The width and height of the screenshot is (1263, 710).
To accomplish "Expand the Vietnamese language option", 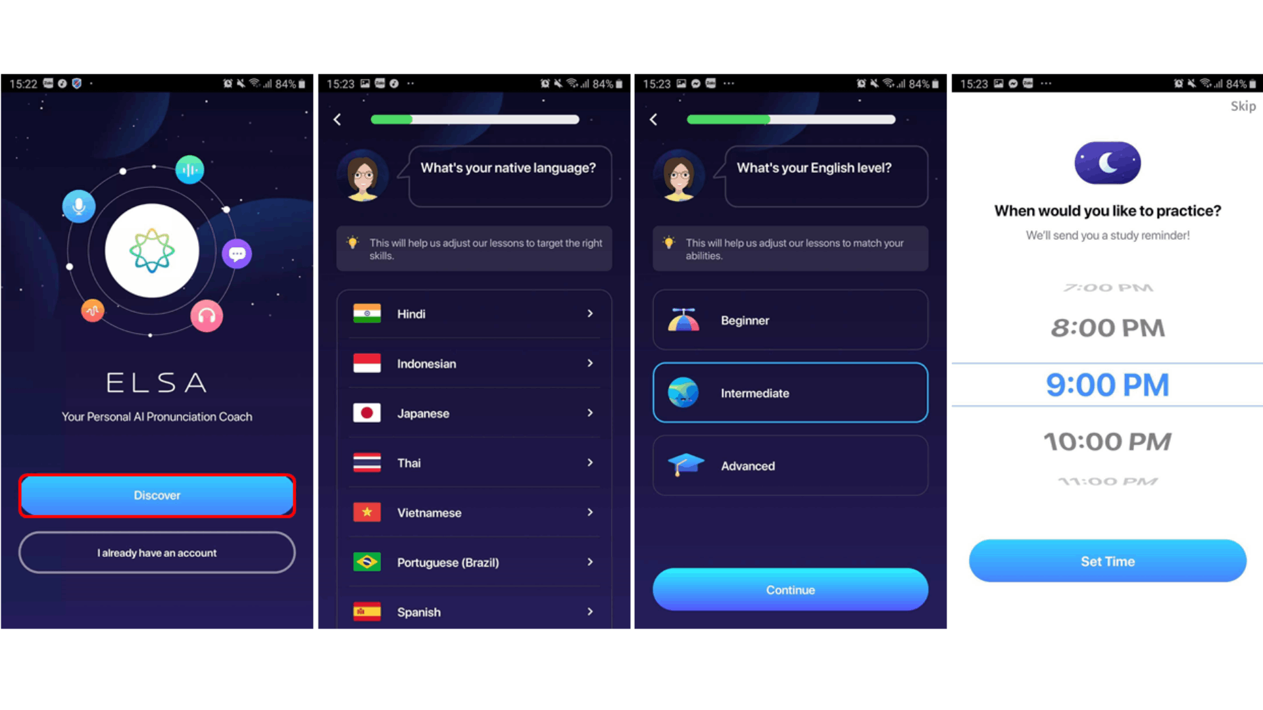I will [x=593, y=512].
